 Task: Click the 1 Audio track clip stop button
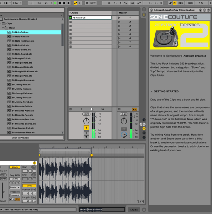[70, 109]
